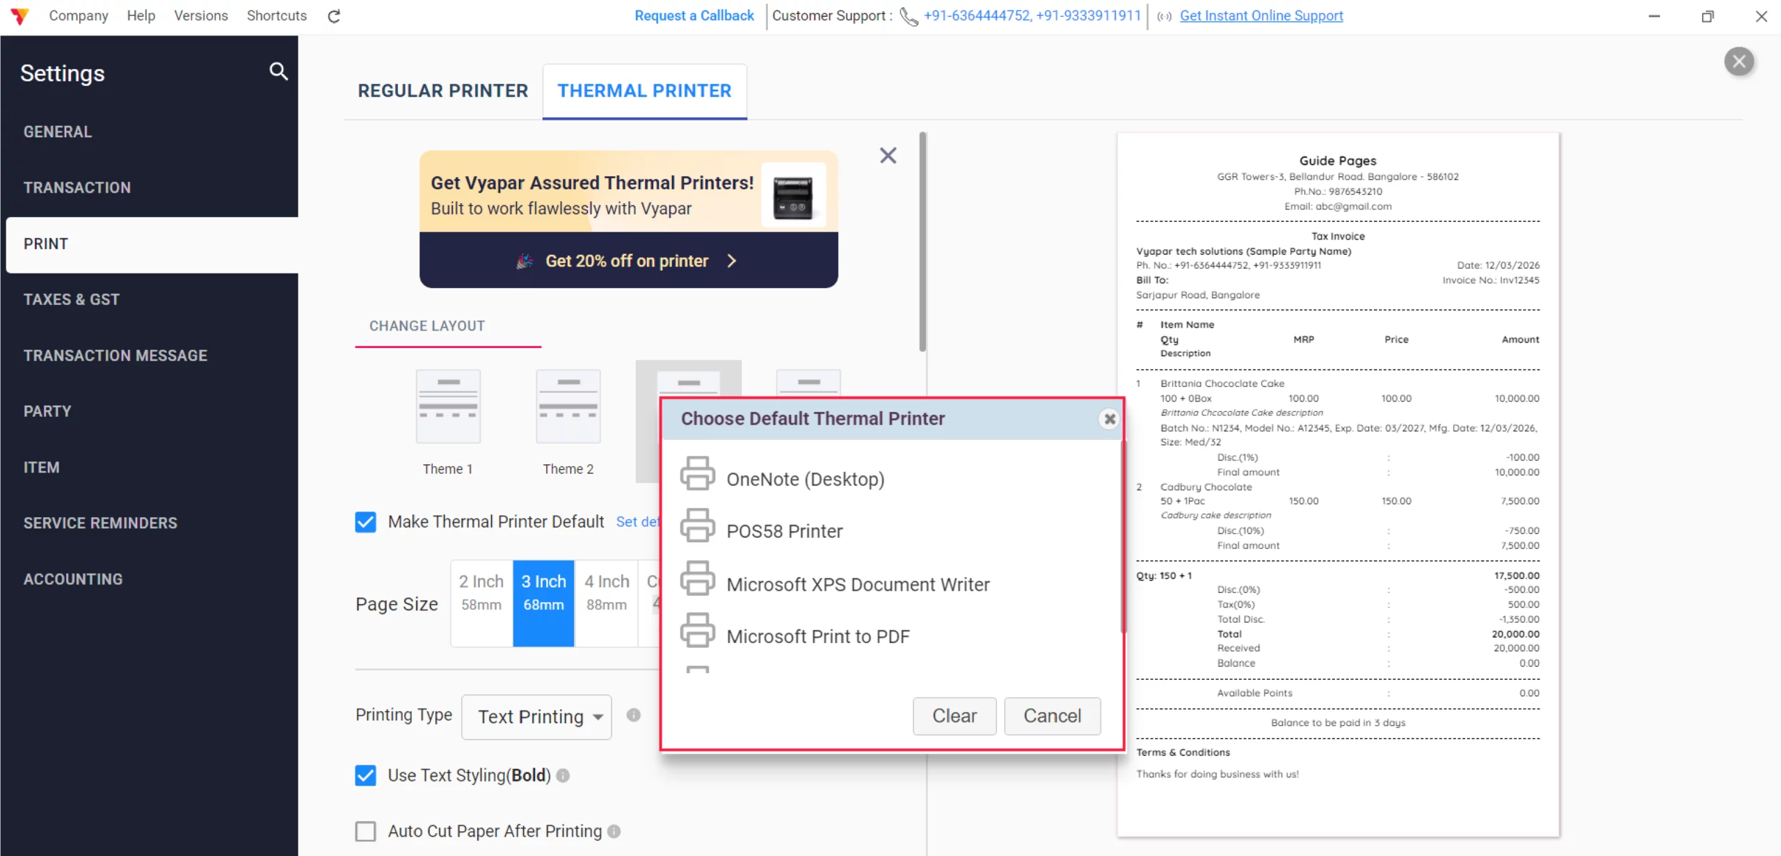Dismiss the thermal printer promo banner
Image resolution: width=1781 pixels, height=856 pixels.
click(888, 155)
